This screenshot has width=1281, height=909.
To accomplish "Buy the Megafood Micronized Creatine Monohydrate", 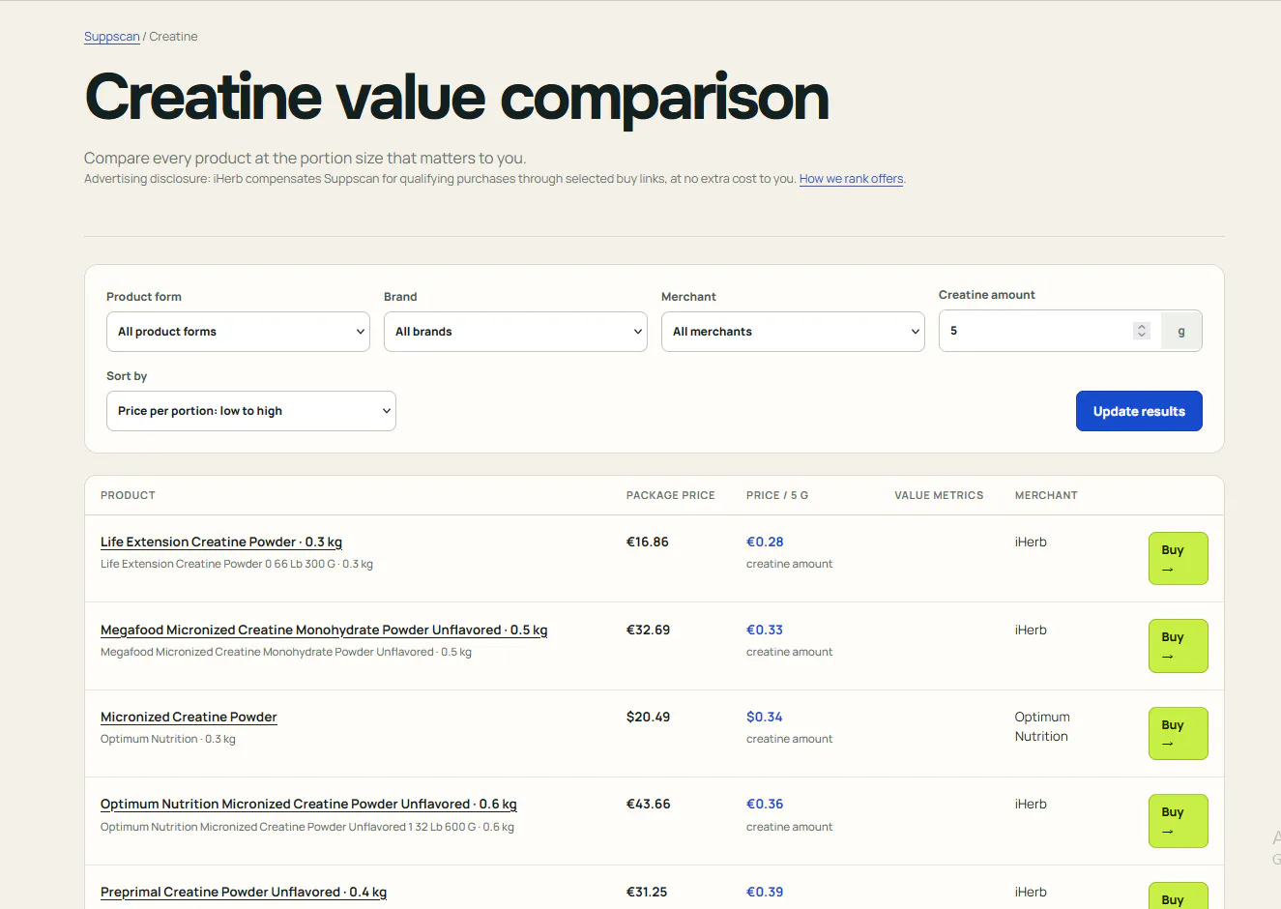I will tap(1178, 646).
